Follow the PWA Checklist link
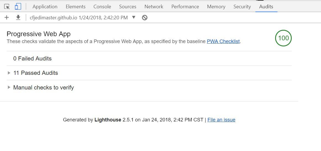Image resolution: width=321 pixels, height=151 pixels. (x=223, y=42)
